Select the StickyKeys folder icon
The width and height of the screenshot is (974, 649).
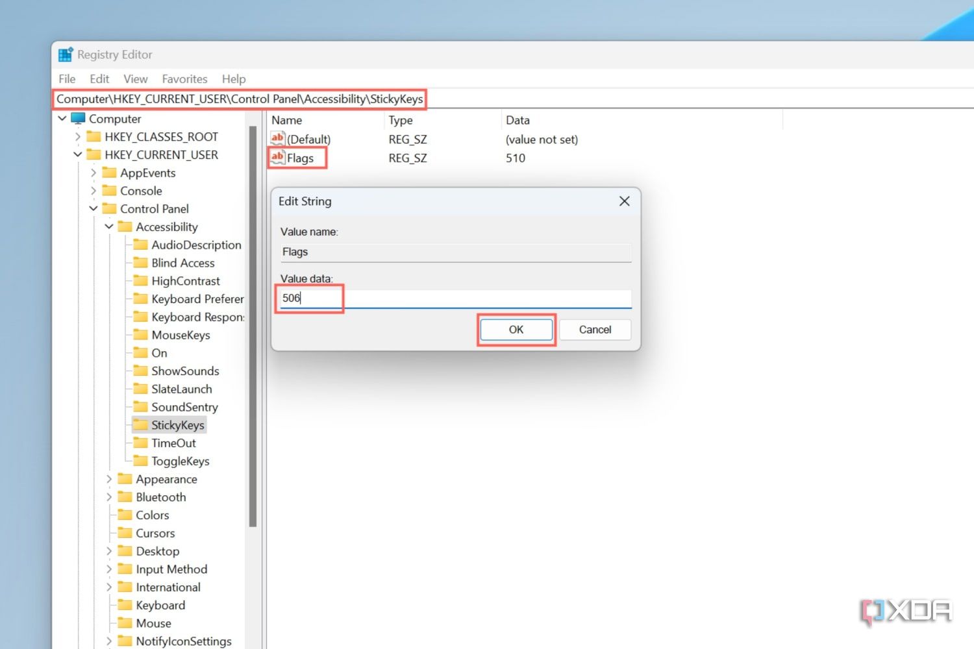click(x=142, y=424)
